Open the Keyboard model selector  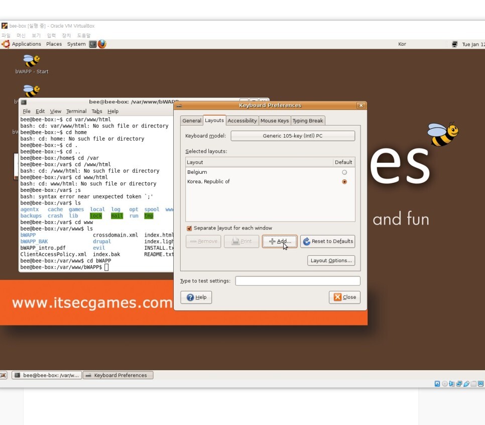pos(293,136)
